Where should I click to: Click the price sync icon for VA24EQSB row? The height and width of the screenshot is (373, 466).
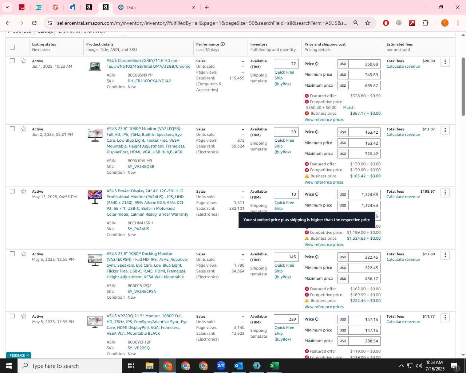click(317, 132)
